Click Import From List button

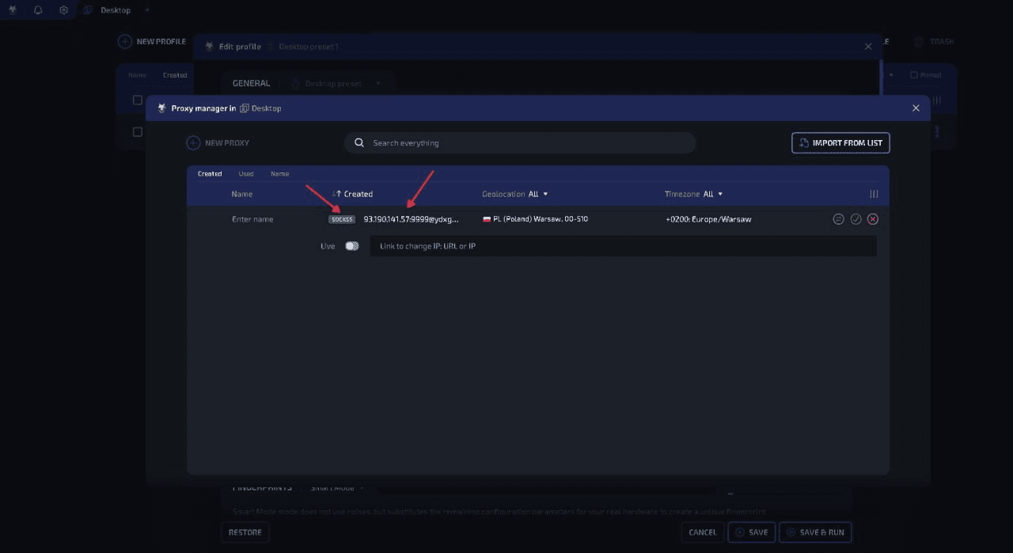coord(840,143)
